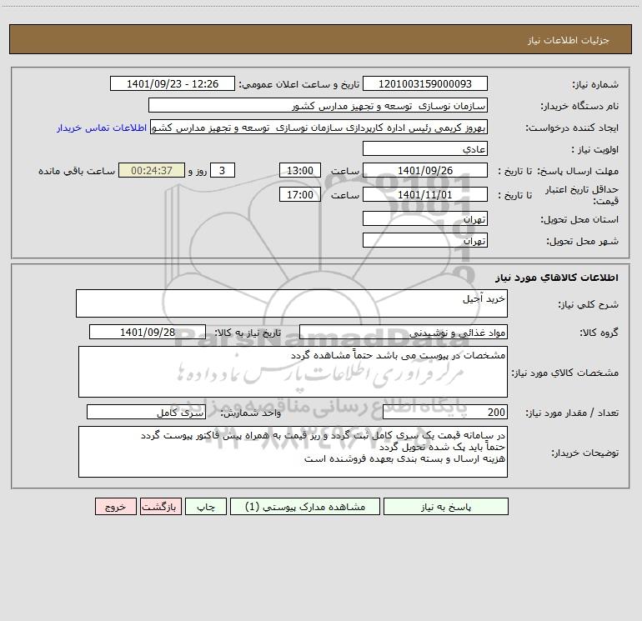Screen dimensions: 642x621
Task: Click the delivery province field تهران
Action: [x=425, y=218]
